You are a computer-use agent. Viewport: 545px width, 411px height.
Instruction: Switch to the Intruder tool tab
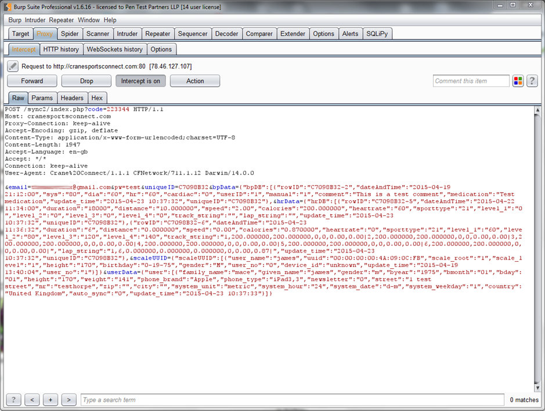[127, 34]
